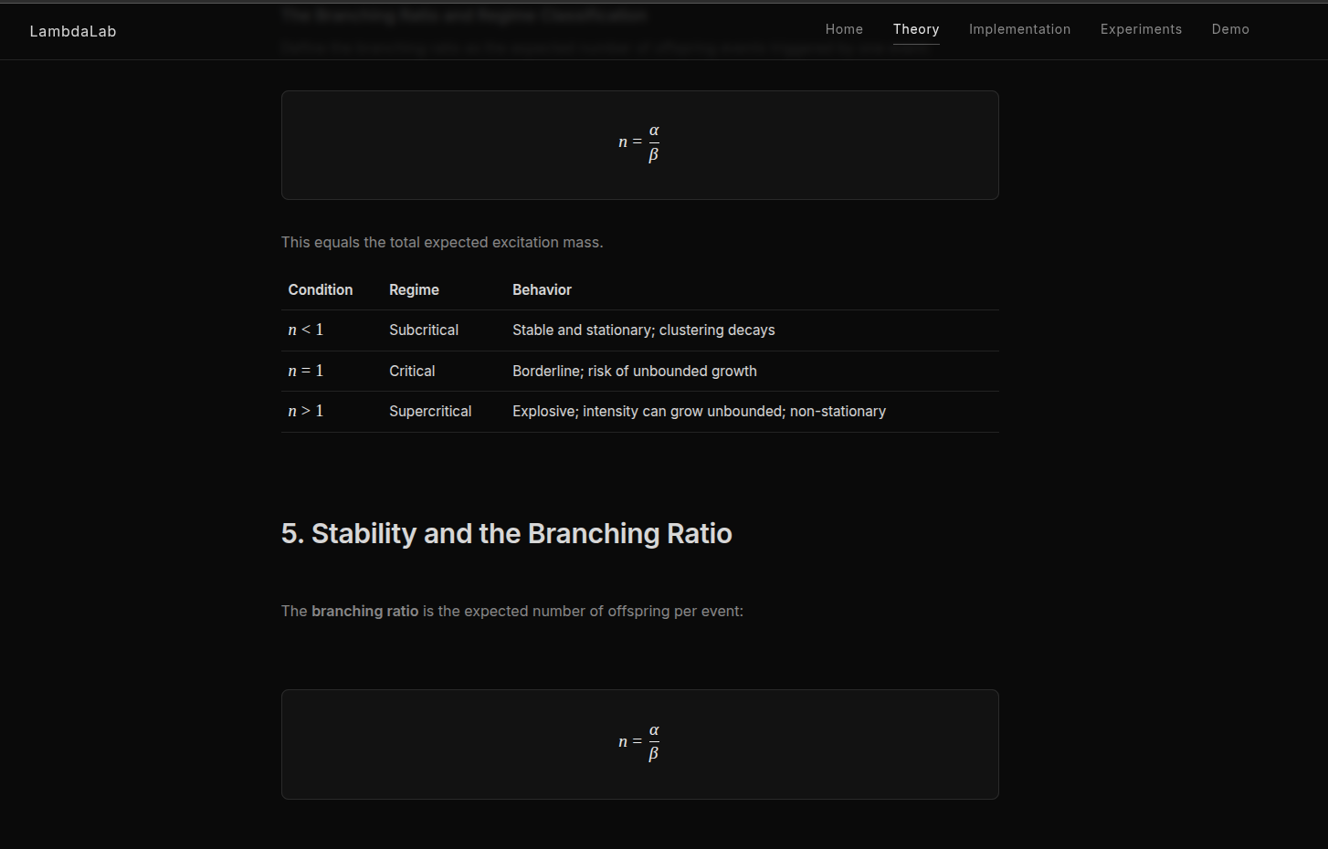This screenshot has height=849, width=1328.
Task: Select the Critical regime cell
Action: 412,371
